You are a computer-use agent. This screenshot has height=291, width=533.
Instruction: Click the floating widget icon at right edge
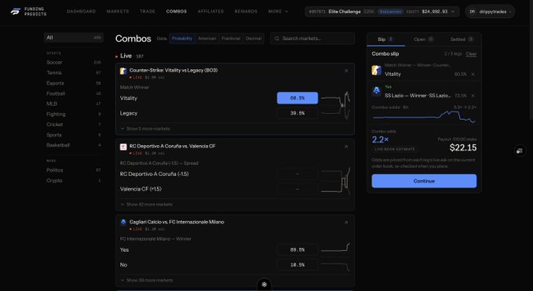pyautogui.click(x=520, y=151)
